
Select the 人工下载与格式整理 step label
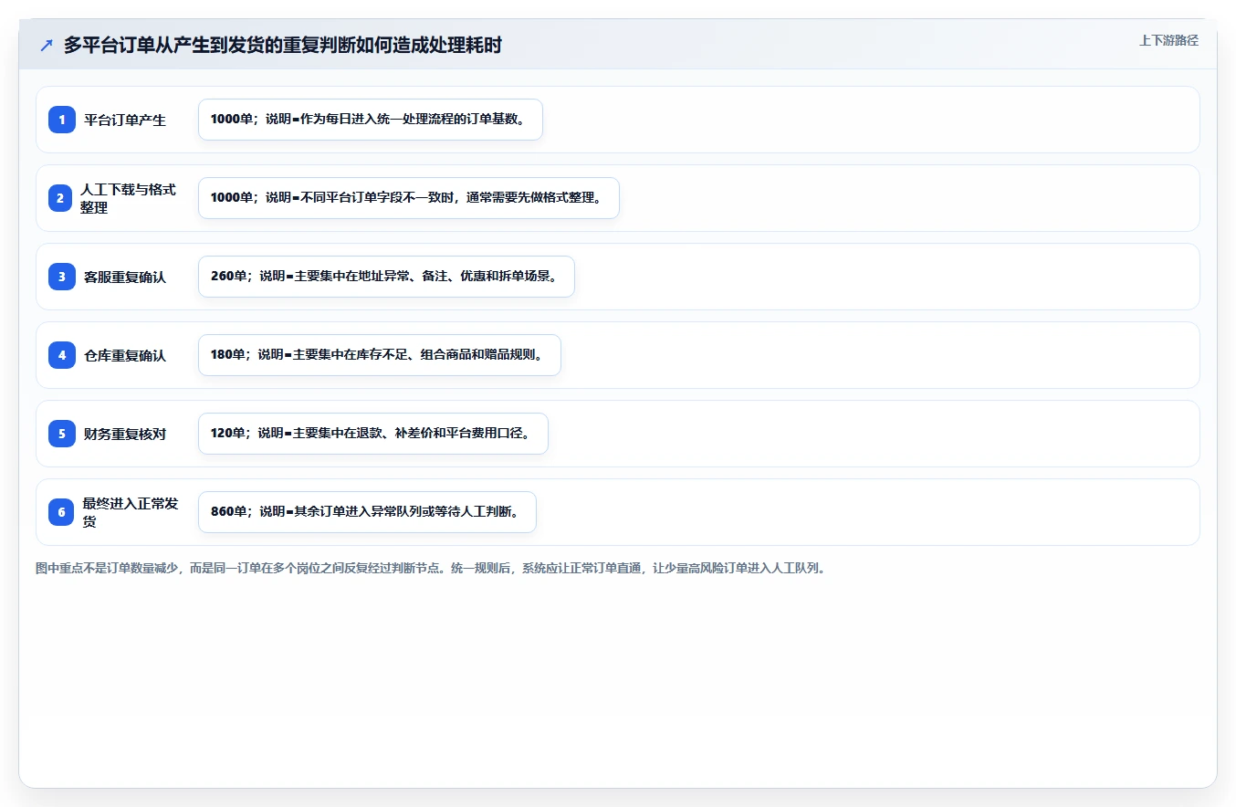(128, 198)
